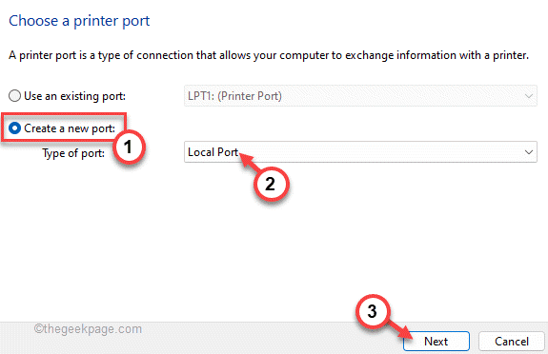Click the Use an existing port label text

click(74, 96)
